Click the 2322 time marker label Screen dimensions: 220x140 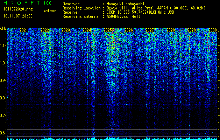tap(45, 30)
